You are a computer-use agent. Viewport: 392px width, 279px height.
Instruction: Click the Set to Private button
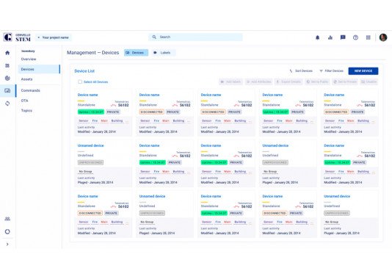click(x=345, y=81)
